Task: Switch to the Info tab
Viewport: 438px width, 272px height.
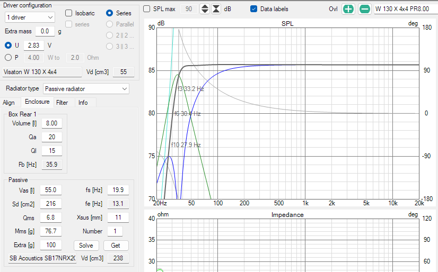Action: tap(83, 103)
